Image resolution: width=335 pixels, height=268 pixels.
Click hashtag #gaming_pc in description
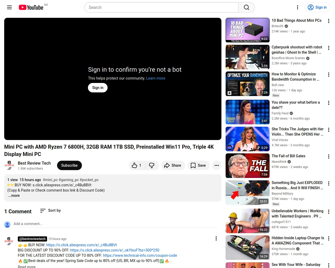click(x=69, y=180)
